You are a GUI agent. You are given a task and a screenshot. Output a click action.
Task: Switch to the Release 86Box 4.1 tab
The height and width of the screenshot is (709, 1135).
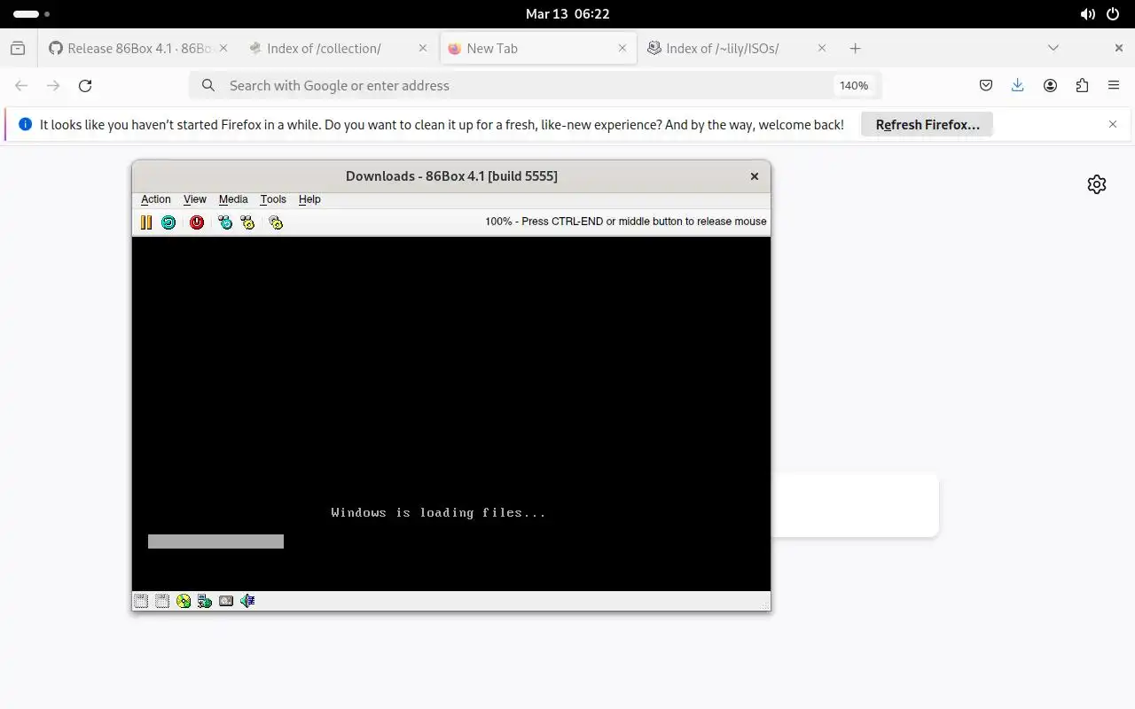coord(138,49)
